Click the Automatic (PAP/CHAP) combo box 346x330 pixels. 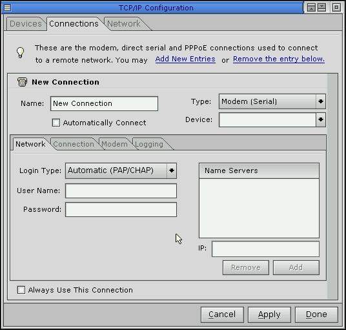(x=121, y=170)
